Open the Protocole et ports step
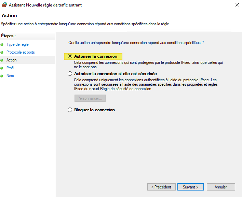The width and height of the screenshot is (242, 197). (21, 52)
